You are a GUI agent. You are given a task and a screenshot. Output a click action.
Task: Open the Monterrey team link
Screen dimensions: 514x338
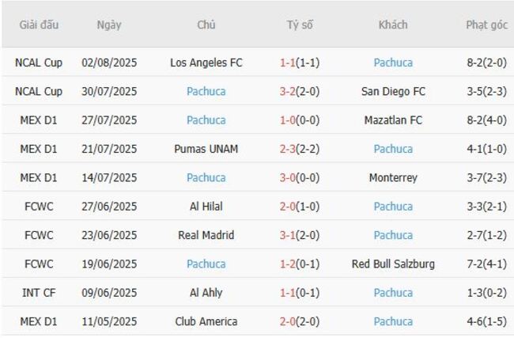pyautogui.click(x=393, y=178)
